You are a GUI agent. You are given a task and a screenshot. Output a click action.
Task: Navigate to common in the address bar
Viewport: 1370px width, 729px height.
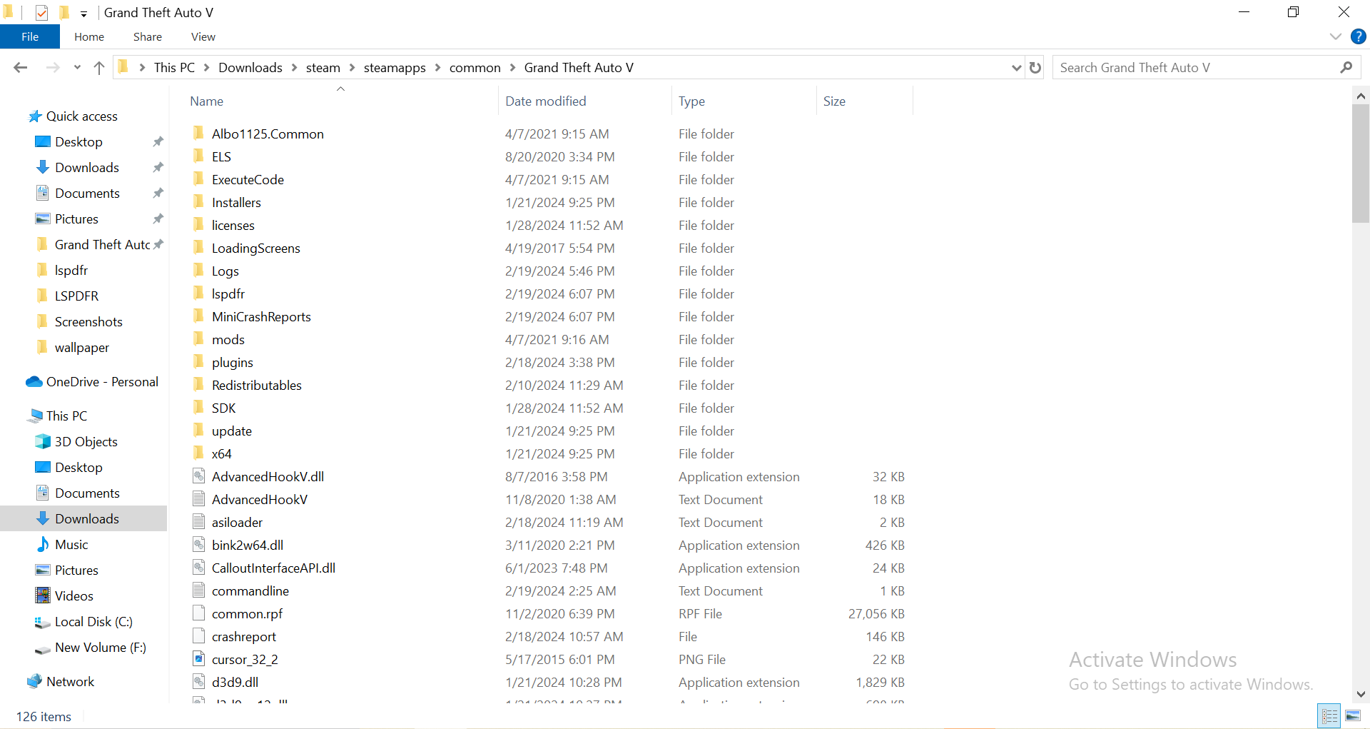475,68
